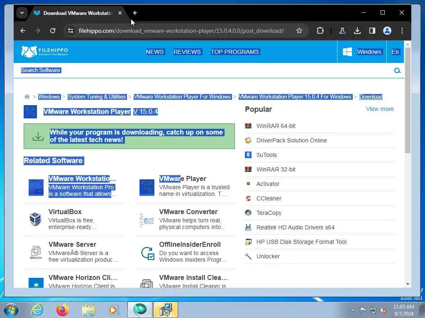Open the Unlocker popular link
Viewport: 425px width, 318px height.
268,256
